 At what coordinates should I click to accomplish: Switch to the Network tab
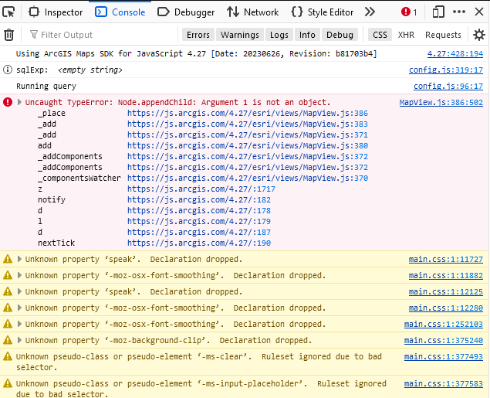coord(253,12)
